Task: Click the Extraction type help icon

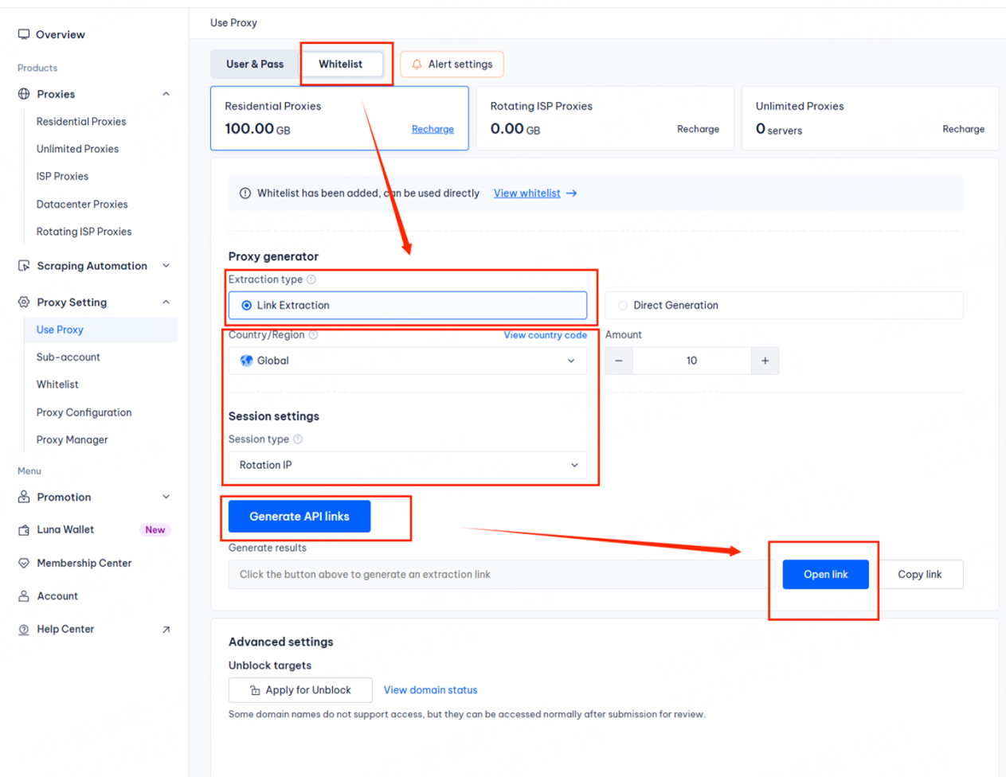Action: pyautogui.click(x=311, y=279)
